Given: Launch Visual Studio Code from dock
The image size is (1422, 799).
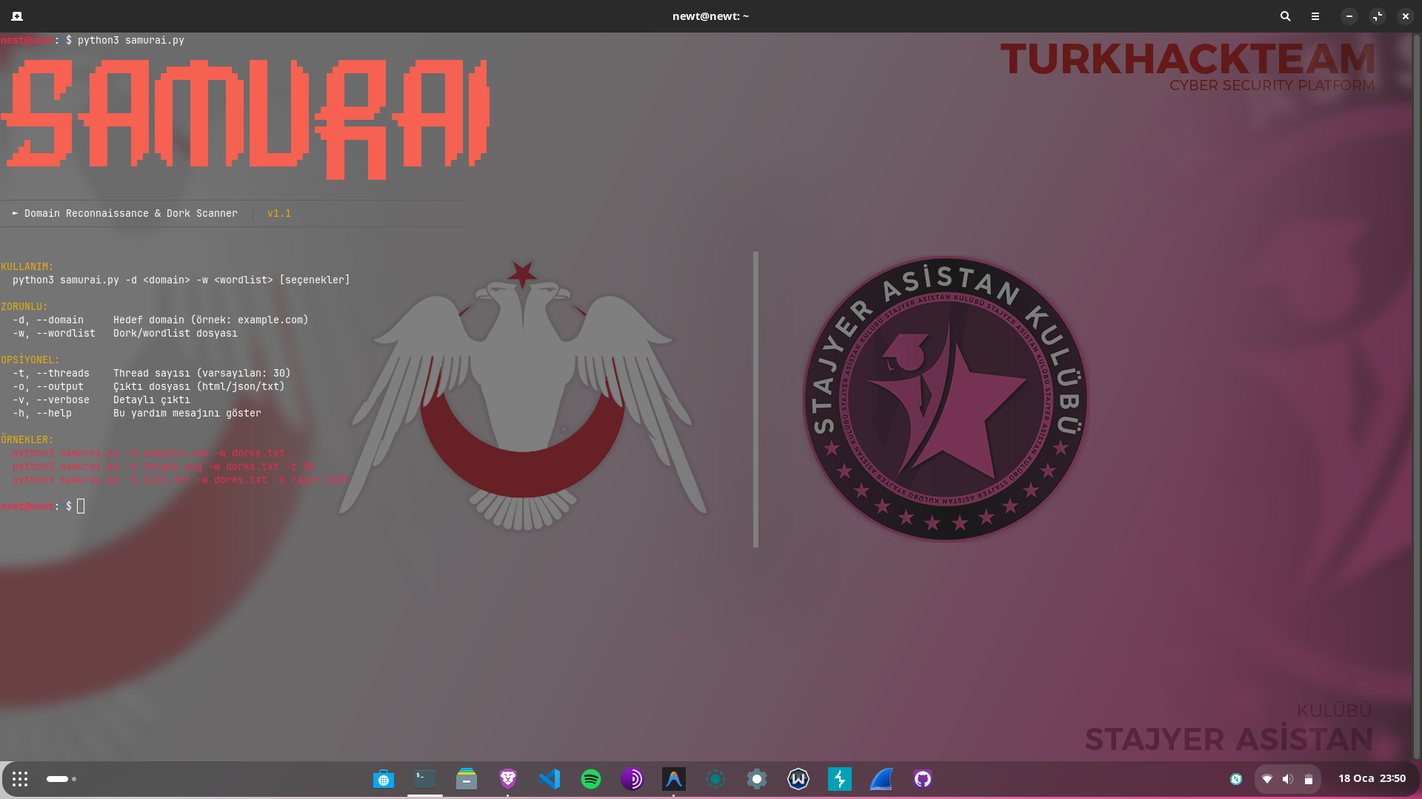Looking at the screenshot, I should click(x=550, y=779).
